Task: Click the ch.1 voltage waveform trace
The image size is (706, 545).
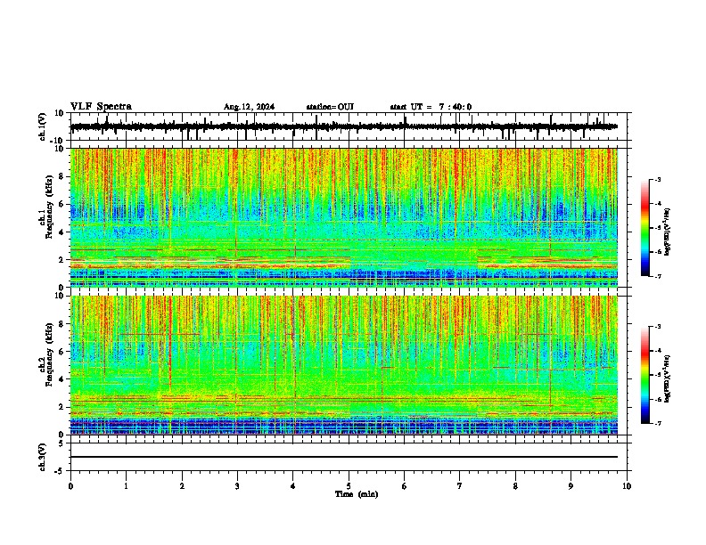Action: click(x=344, y=127)
